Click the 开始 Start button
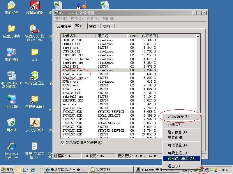This screenshot has width=233, height=174. (7, 170)
